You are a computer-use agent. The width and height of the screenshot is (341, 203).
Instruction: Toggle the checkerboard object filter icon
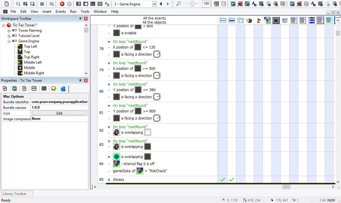pyautogui.click(x=267, y=20)
